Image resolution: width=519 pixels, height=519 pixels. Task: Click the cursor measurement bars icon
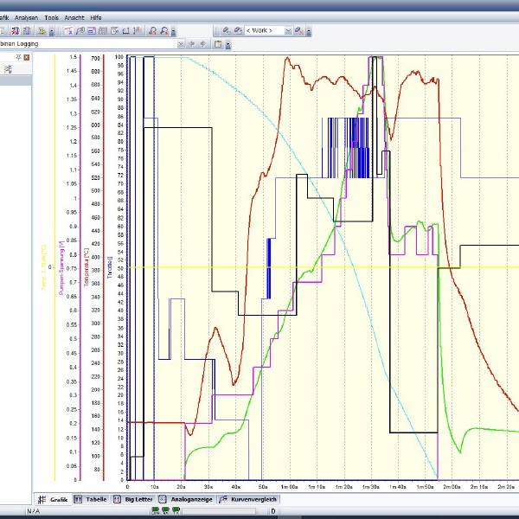coord(138,31)
